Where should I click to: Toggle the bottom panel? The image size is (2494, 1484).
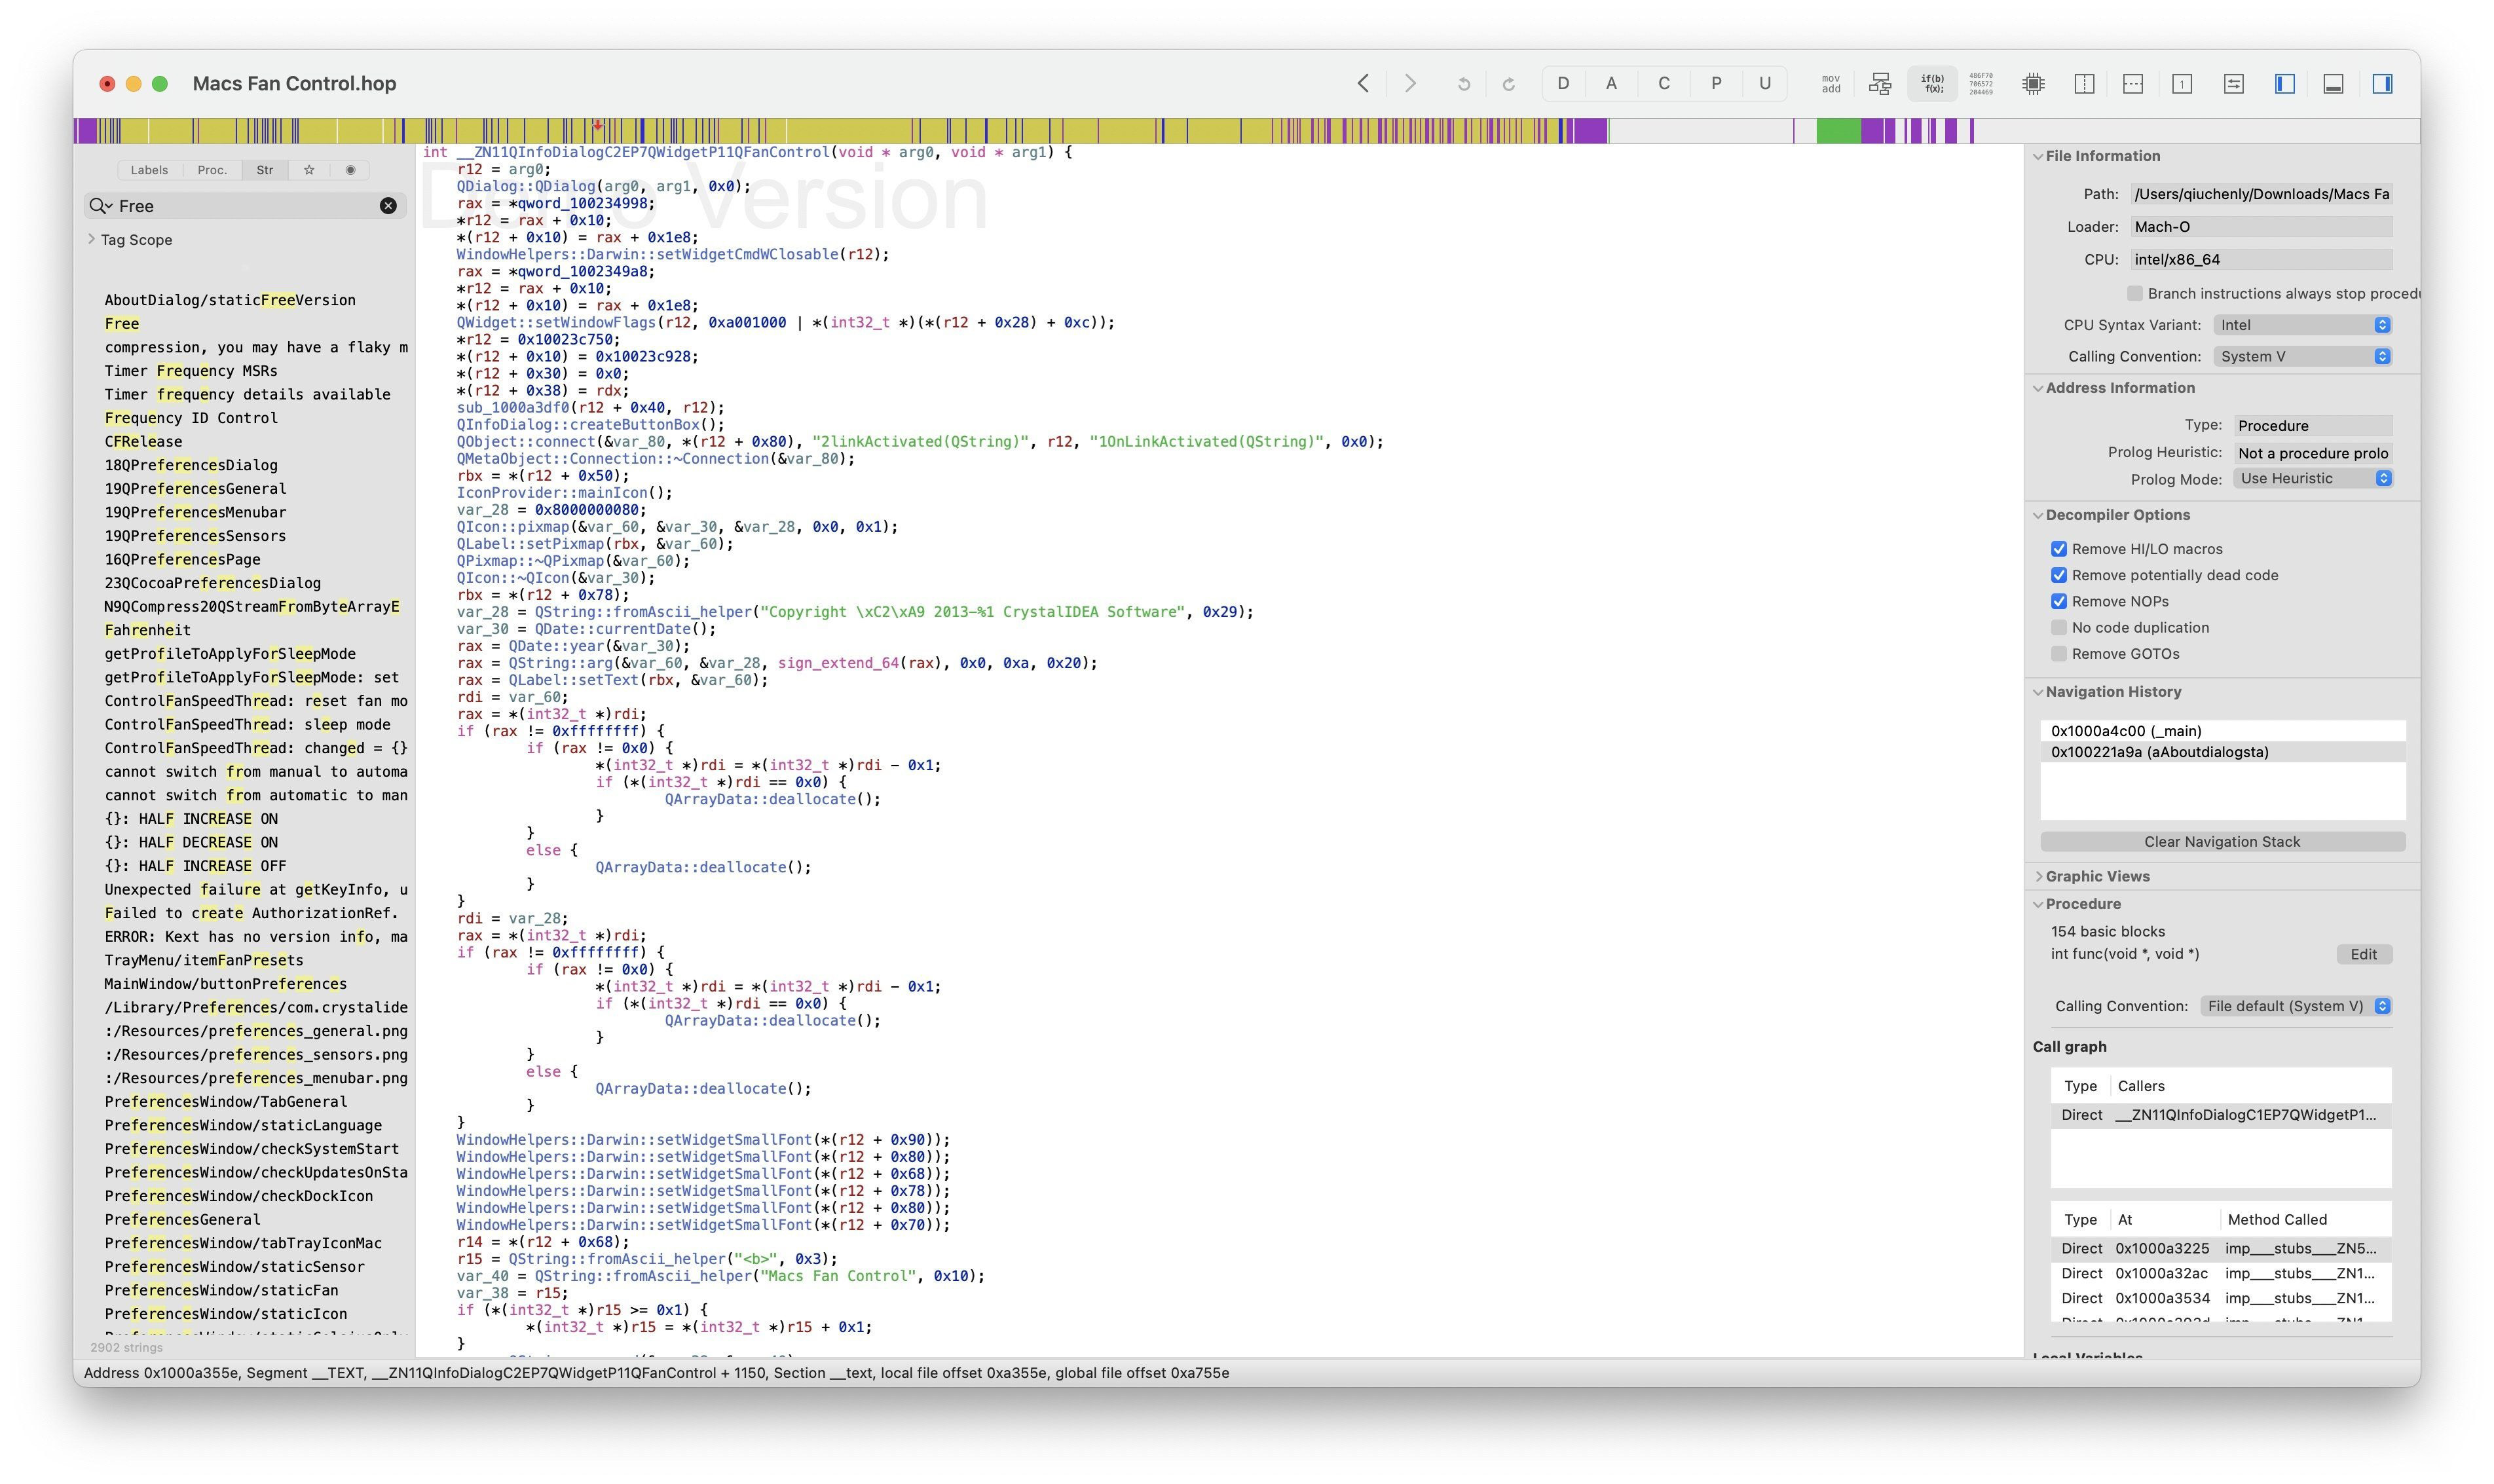tap(2333, 84)
